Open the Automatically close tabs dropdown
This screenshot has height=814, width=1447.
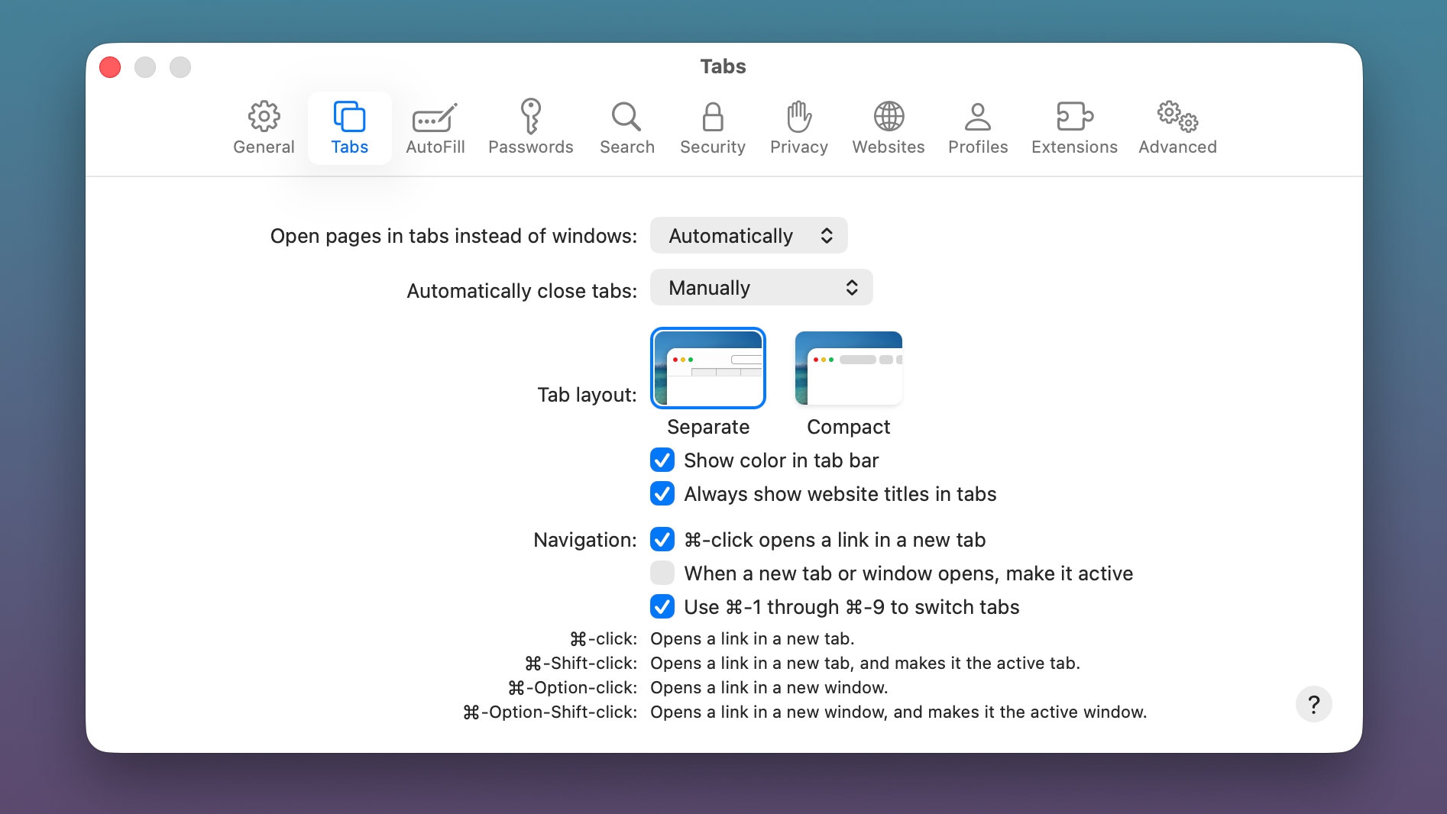(760, 287)
